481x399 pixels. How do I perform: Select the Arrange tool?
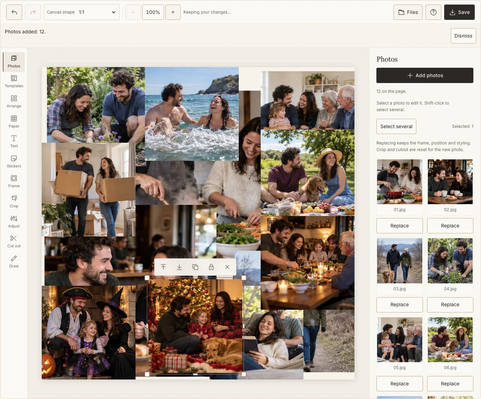[x=14, y=102]
